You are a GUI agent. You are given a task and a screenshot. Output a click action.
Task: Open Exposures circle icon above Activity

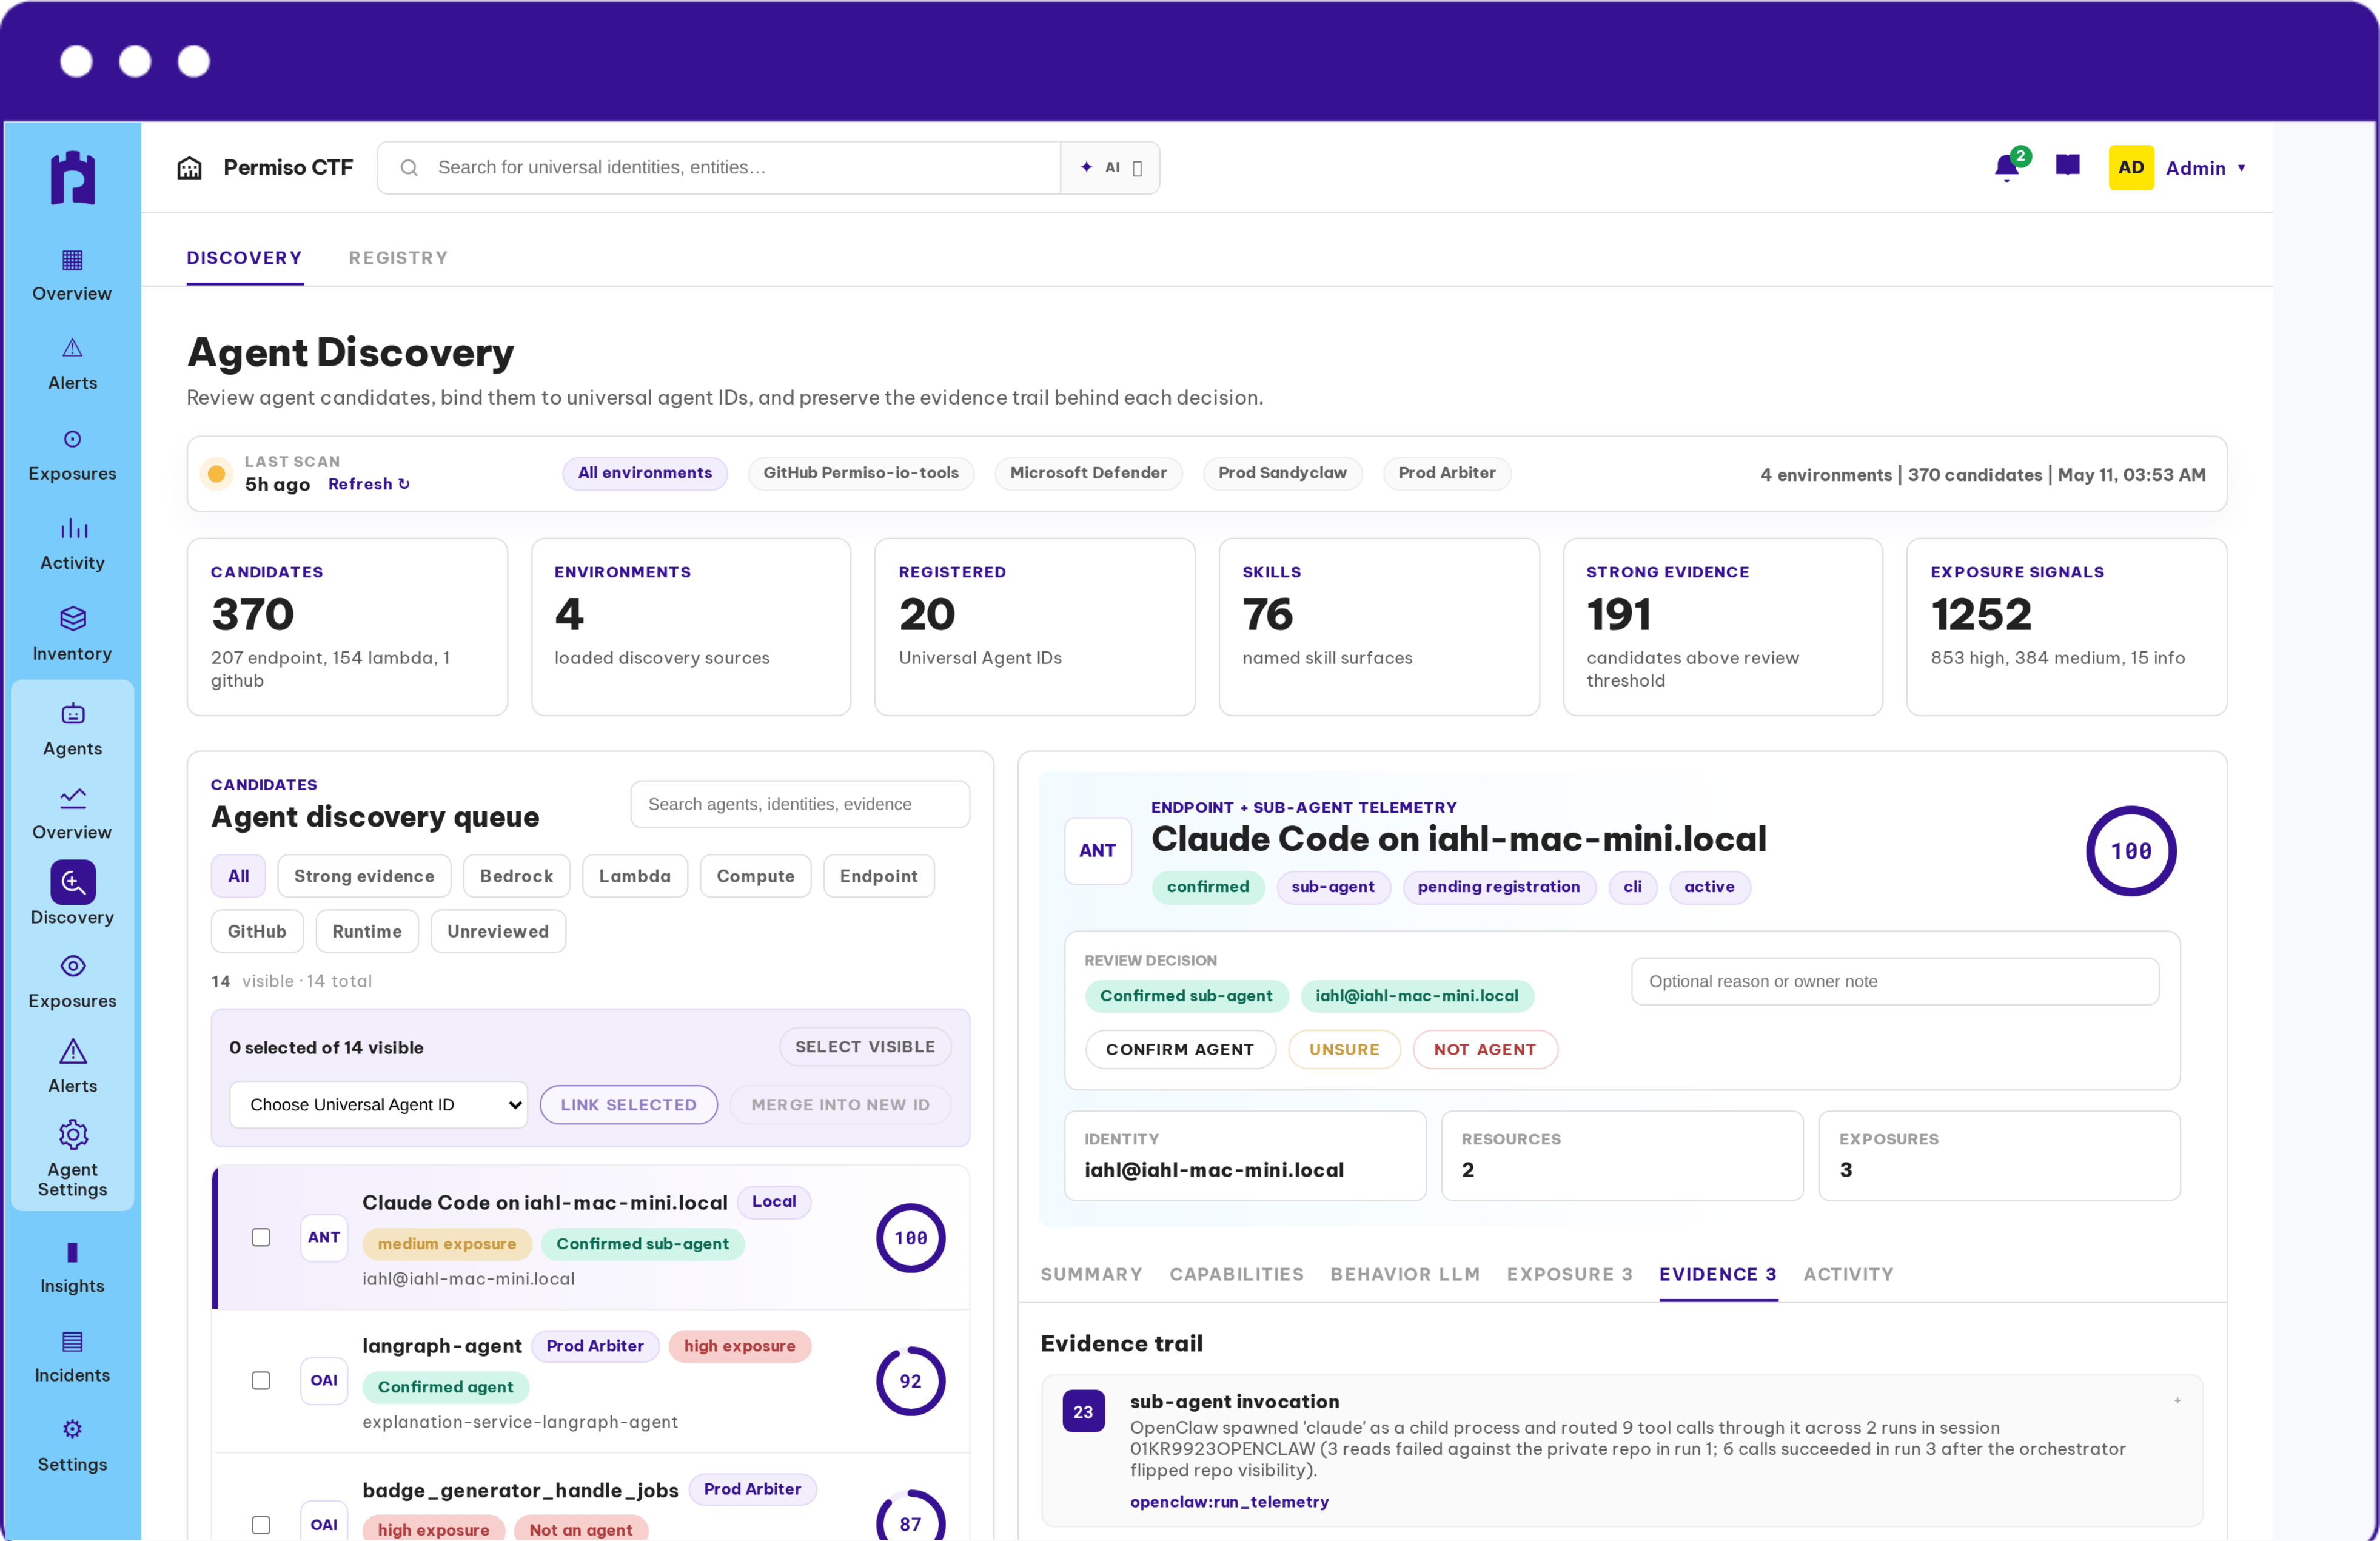point(72,439)
